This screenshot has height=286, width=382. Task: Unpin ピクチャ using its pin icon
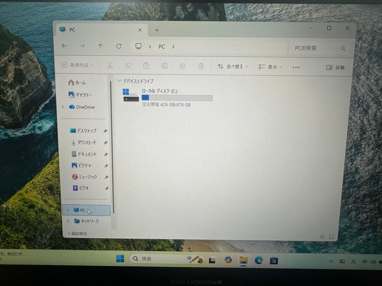[106, 166]
